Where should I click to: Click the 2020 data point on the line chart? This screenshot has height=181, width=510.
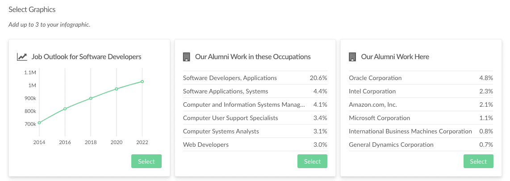click(x=117, y=88)
